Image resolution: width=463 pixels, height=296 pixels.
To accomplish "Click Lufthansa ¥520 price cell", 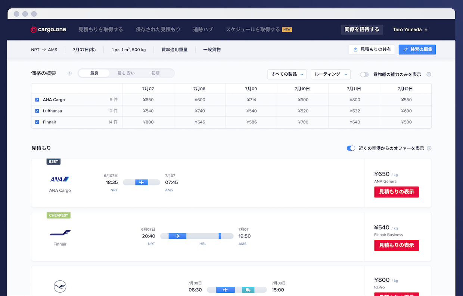I will (x=302, y=111).
